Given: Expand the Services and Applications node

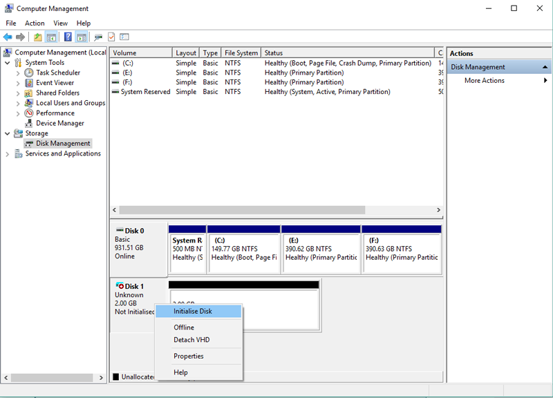Looking at the screenshot, I should click(8, 154).
